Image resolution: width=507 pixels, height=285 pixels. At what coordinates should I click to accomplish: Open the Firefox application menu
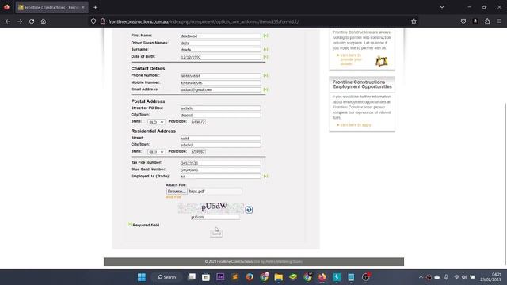(499, 21)
